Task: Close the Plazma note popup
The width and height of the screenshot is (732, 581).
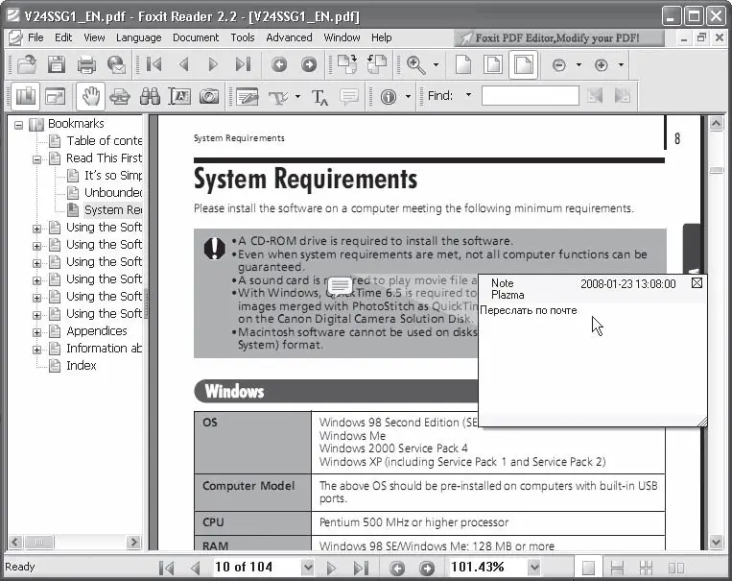Action: [x=697, y=283]
